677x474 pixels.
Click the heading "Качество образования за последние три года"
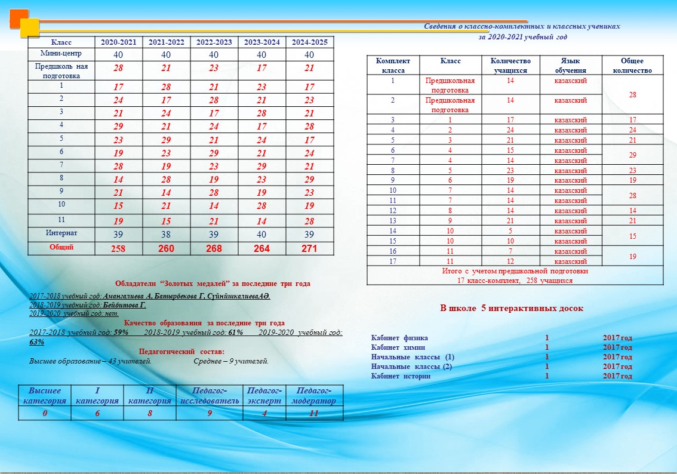pyautogui.click(x=204, y=323)
